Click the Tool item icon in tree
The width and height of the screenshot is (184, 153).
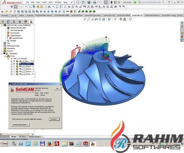5,43
